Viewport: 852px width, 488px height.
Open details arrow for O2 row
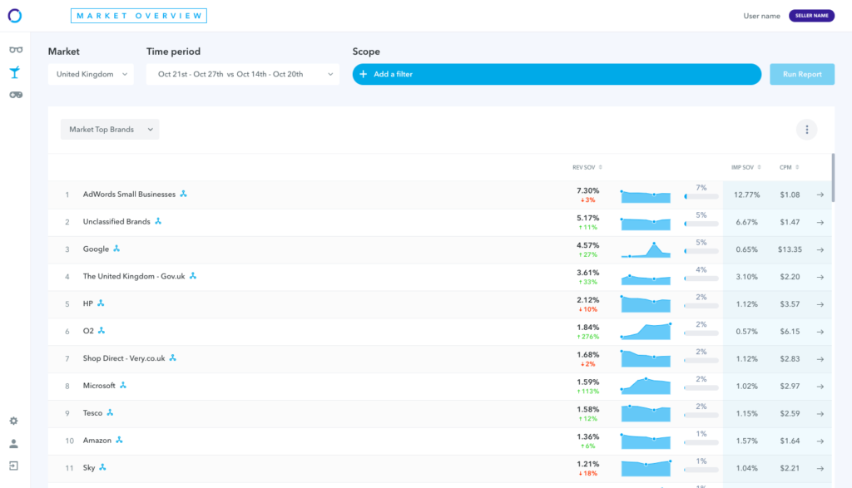pyautogui.click(x=820, y=332)
